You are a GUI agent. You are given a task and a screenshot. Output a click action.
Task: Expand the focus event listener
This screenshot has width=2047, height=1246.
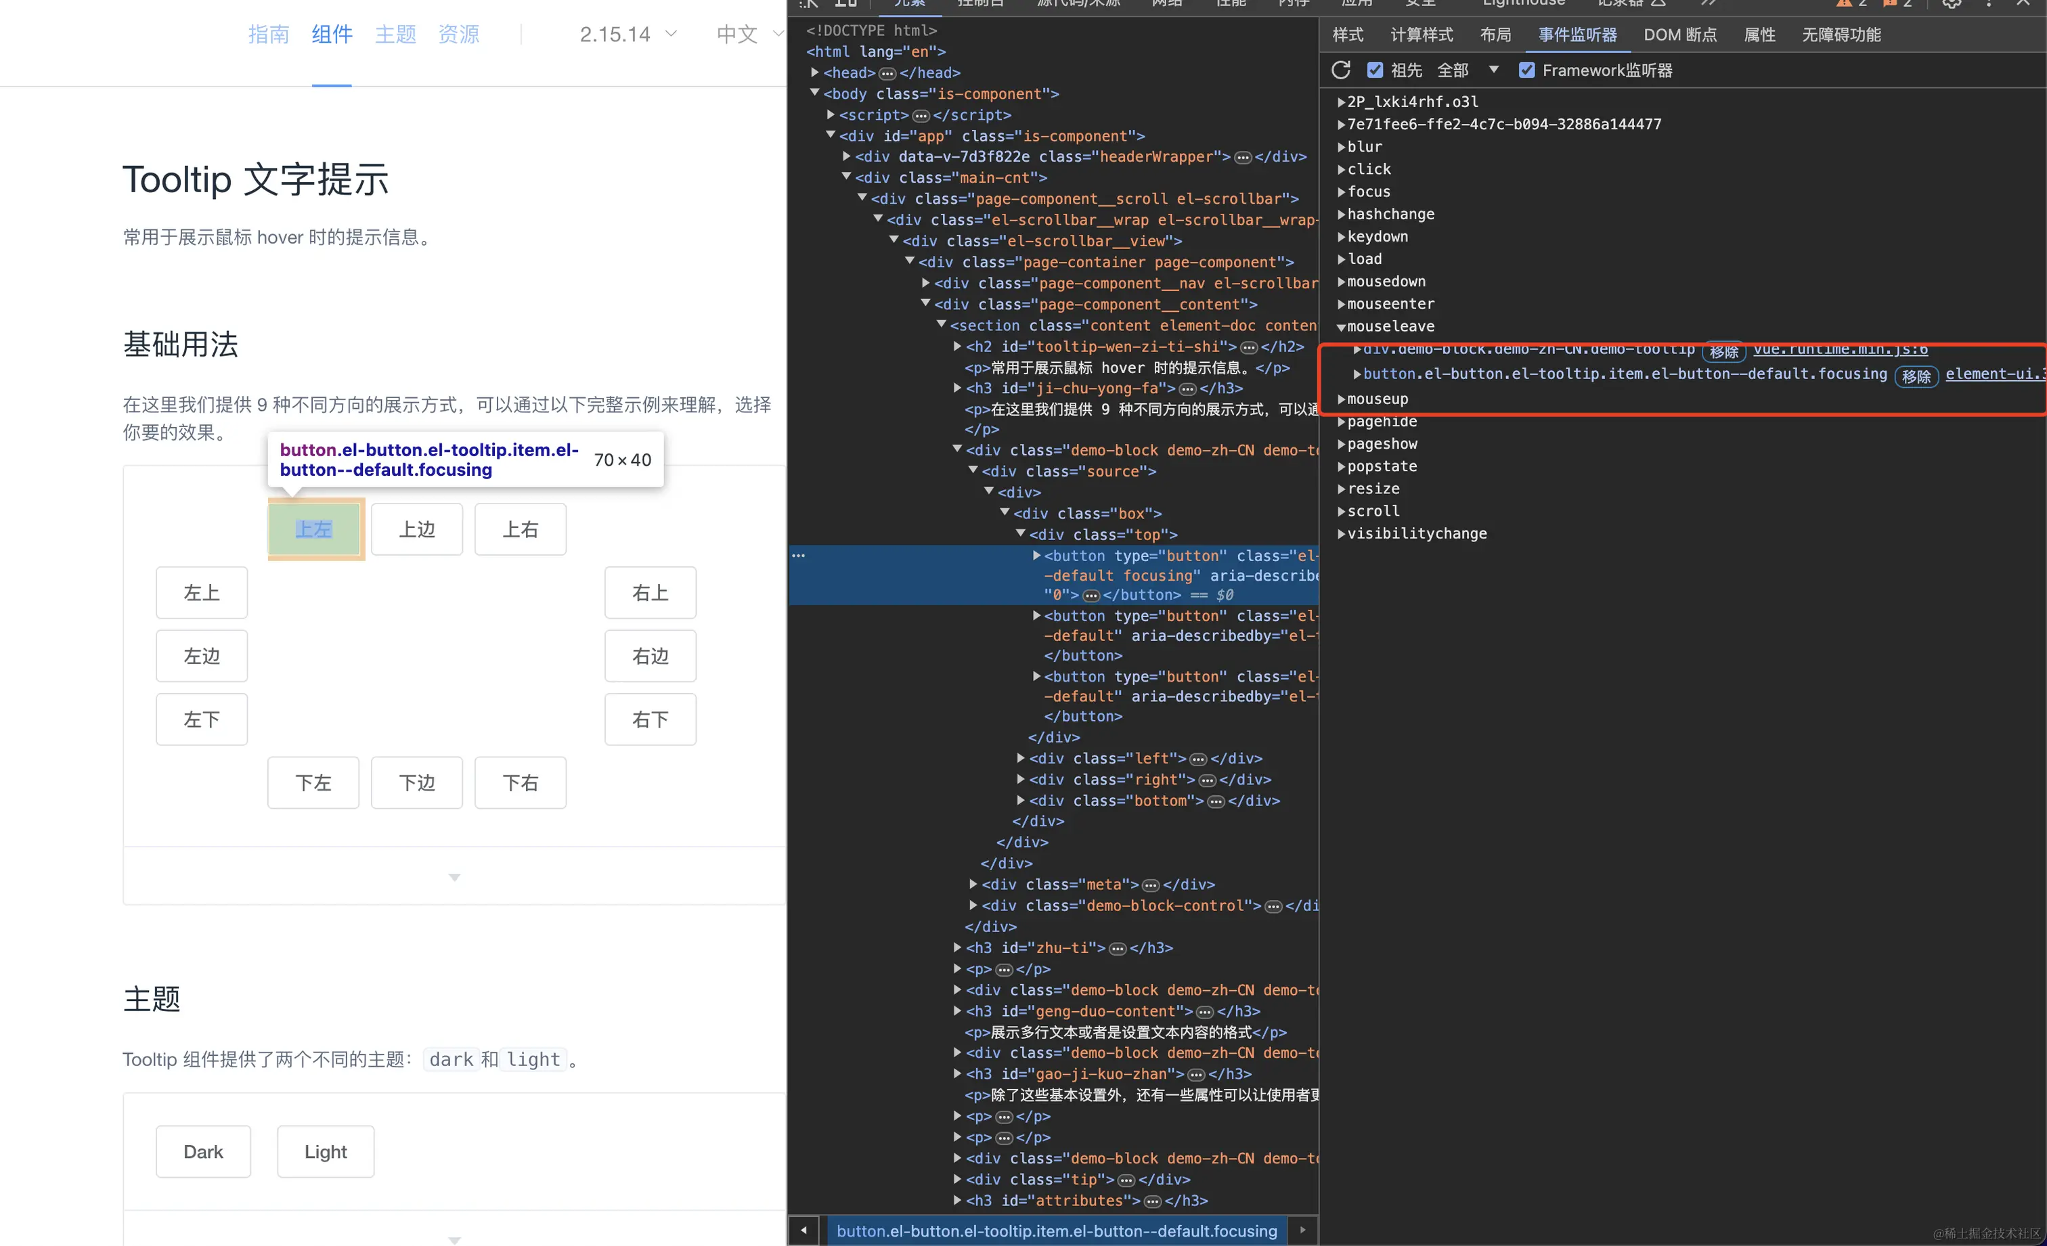pos(1341,192)
